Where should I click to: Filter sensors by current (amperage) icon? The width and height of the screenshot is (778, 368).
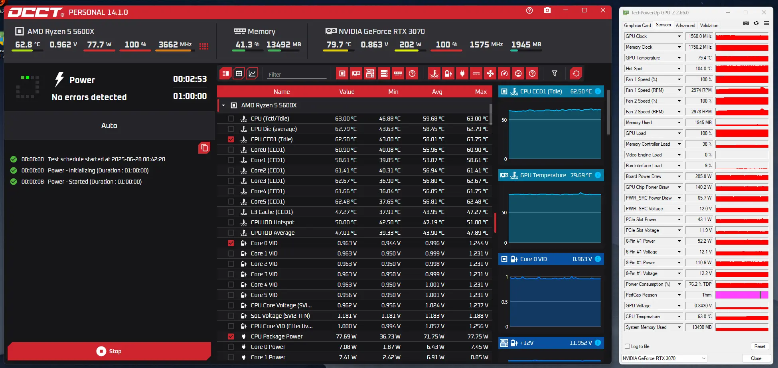coord(476,73)
